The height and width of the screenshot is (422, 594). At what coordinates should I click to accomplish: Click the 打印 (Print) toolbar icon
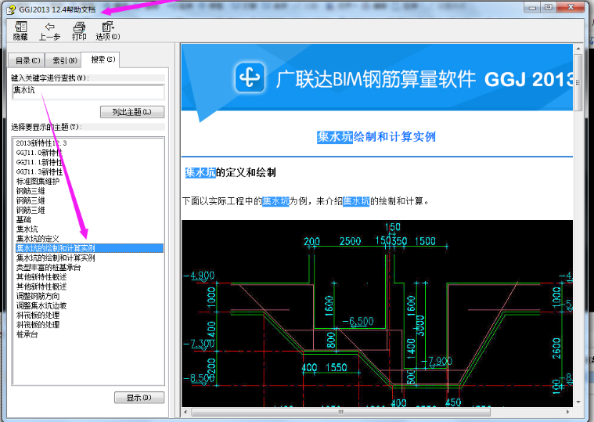tap(79, 31)
